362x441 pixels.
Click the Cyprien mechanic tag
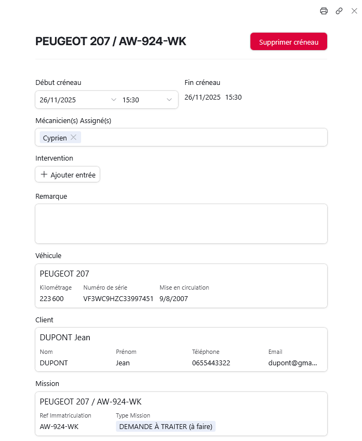pos(54,138)
